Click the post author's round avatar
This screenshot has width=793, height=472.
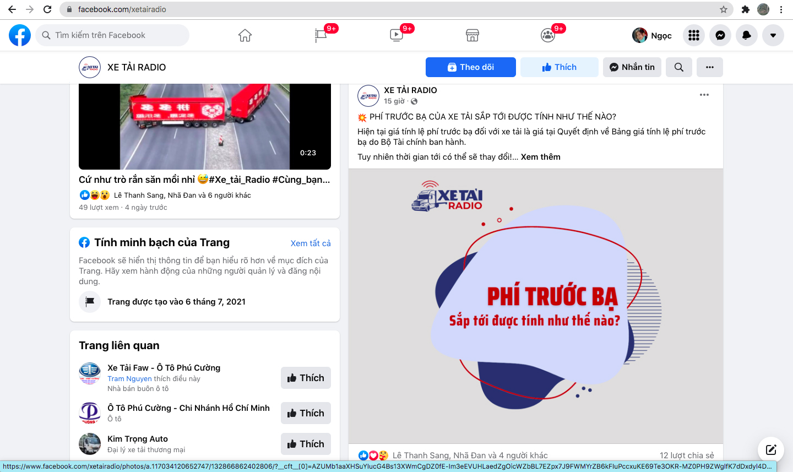click(x=368, y=96)
